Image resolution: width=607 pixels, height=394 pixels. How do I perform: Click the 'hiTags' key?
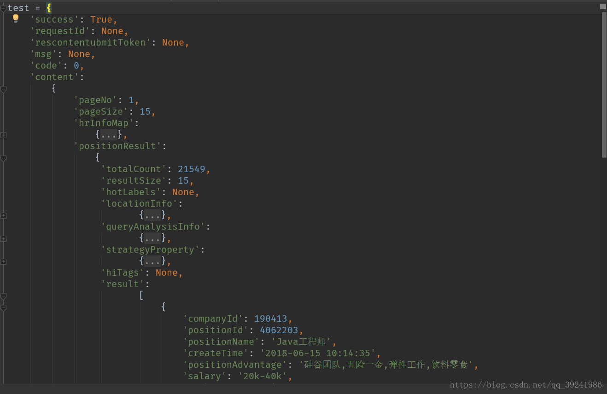[x=123, y=272]
